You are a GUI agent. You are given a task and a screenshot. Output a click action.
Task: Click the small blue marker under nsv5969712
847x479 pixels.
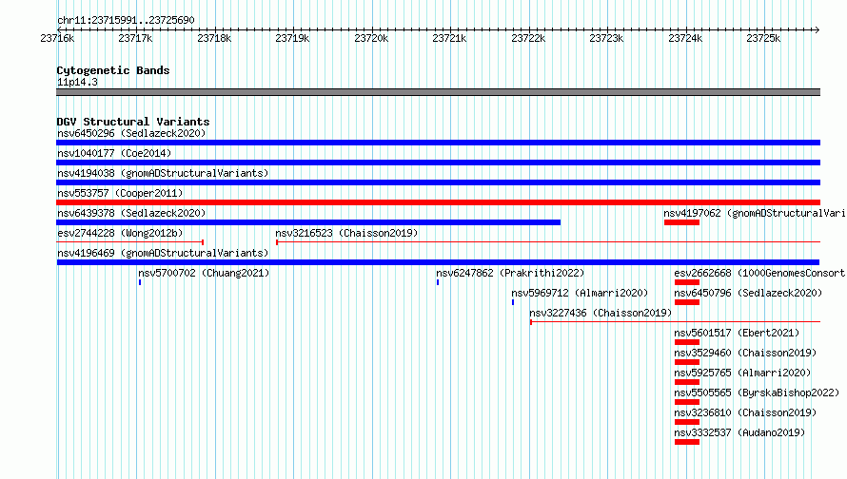(513, 302)
